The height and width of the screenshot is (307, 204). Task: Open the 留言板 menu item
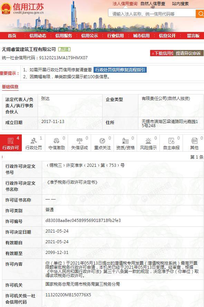coord(193,35)
